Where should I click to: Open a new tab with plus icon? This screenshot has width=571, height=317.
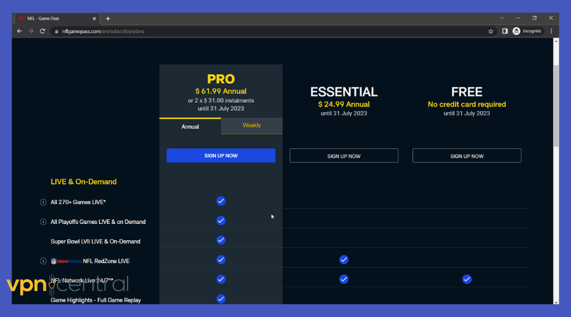[108, 18]
